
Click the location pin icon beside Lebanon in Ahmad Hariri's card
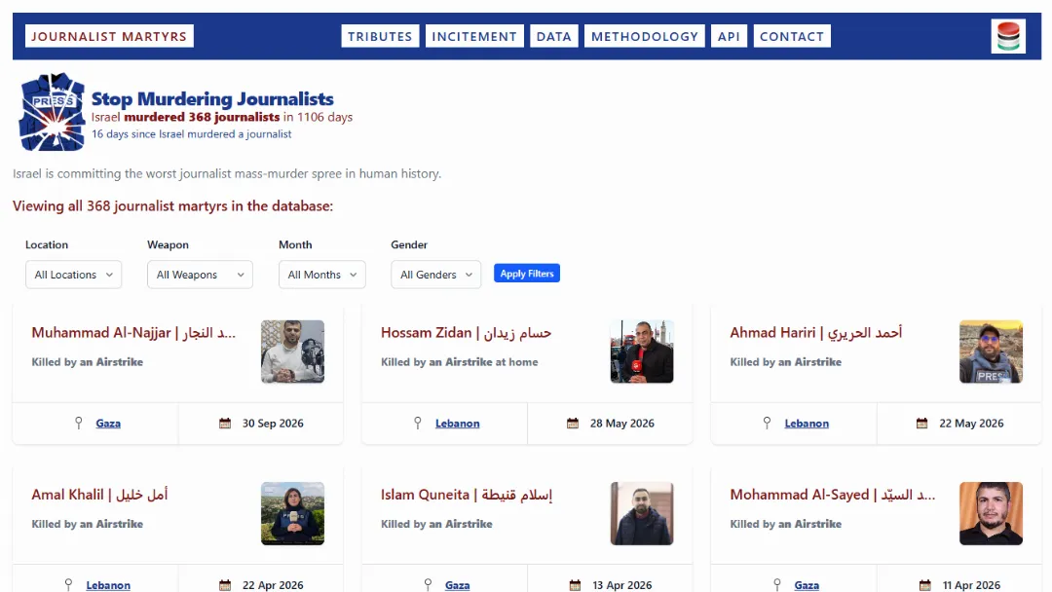767,423
